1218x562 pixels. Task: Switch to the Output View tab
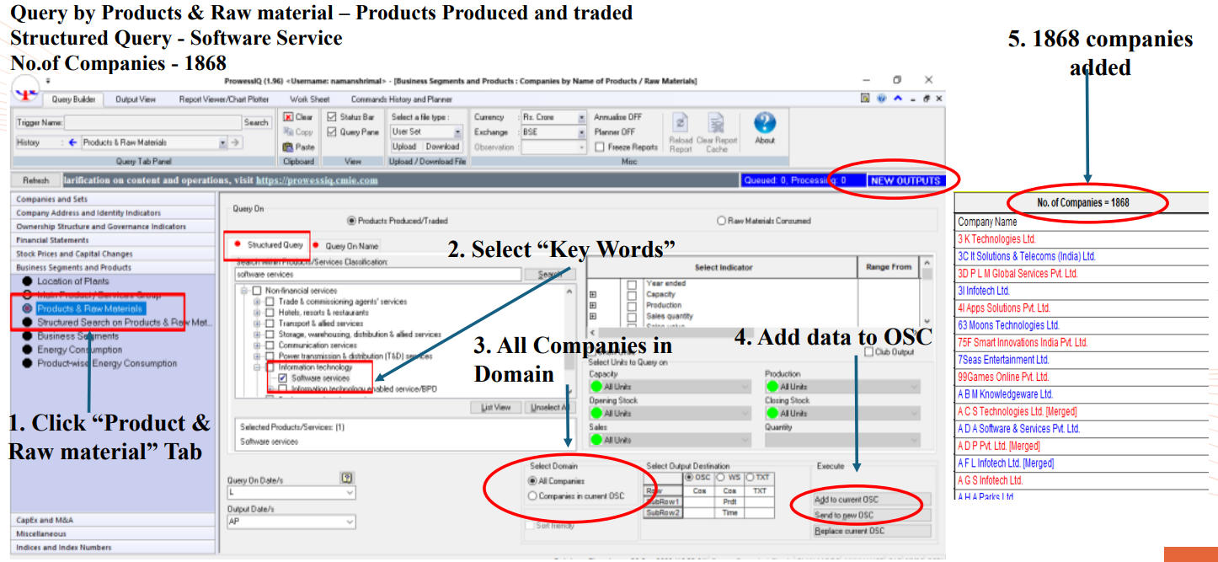point(136,99)
